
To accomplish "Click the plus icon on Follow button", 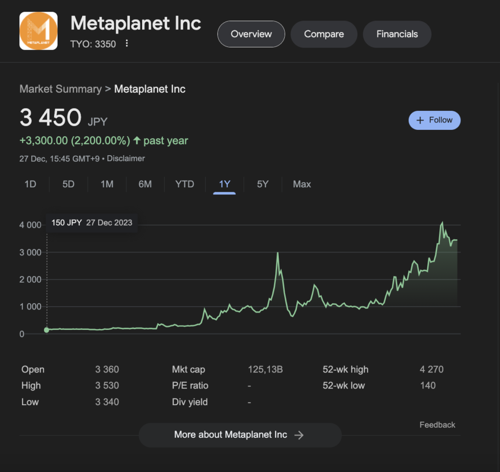I will pyautogui.click(x=420, y=120).
